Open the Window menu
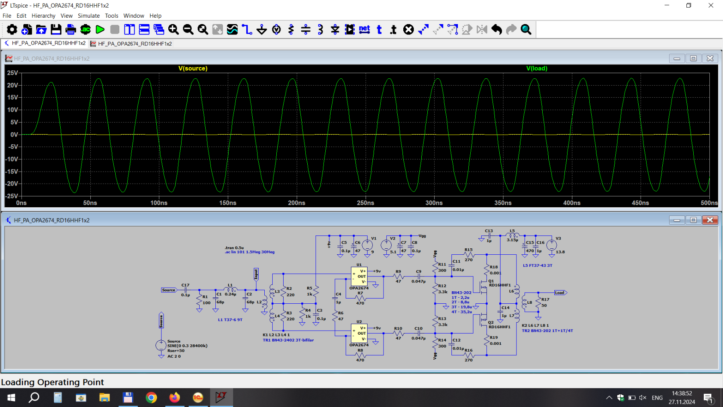Viewport: 723px width, 407px height. tap(134, 16)
